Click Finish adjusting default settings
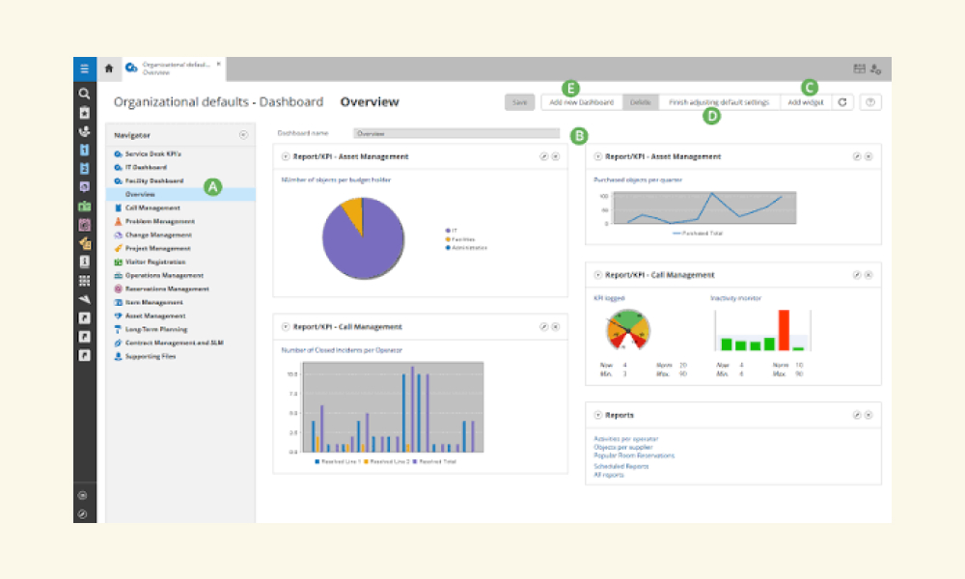Viewport: 965px width, 579px height. point(719,102)
